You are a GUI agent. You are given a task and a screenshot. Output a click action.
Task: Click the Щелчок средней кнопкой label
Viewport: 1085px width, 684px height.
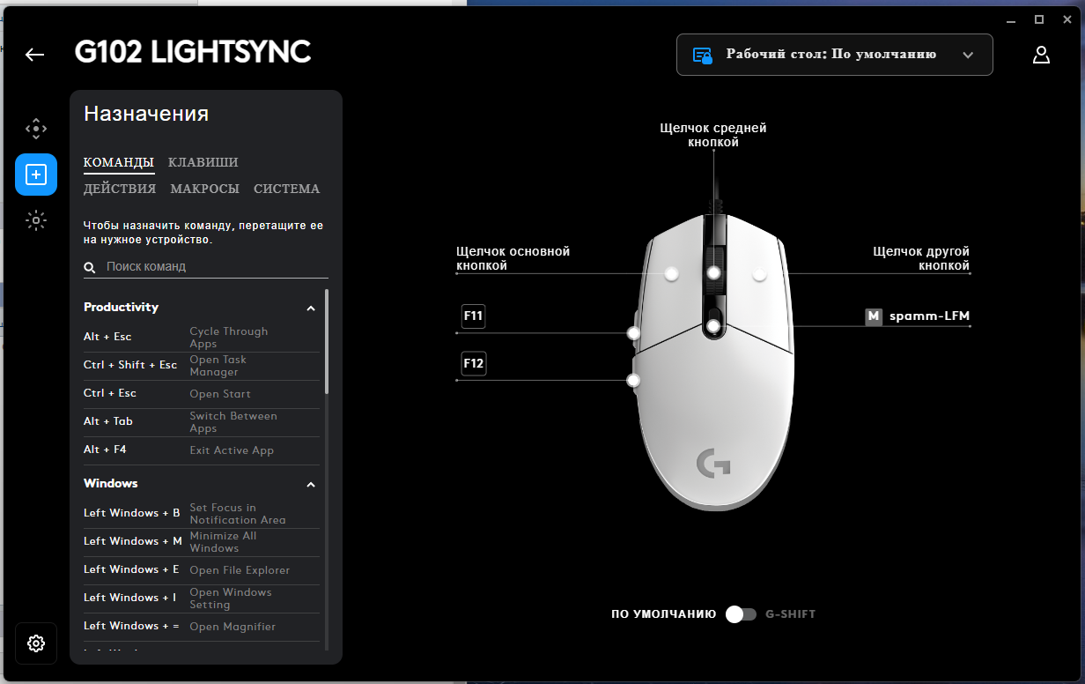(713, 135)
